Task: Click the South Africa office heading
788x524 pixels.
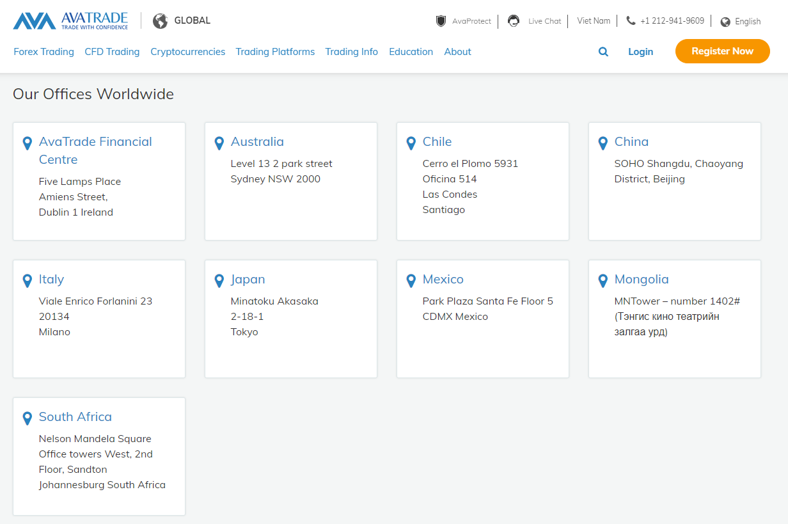Action: click(x=75, y=417)
